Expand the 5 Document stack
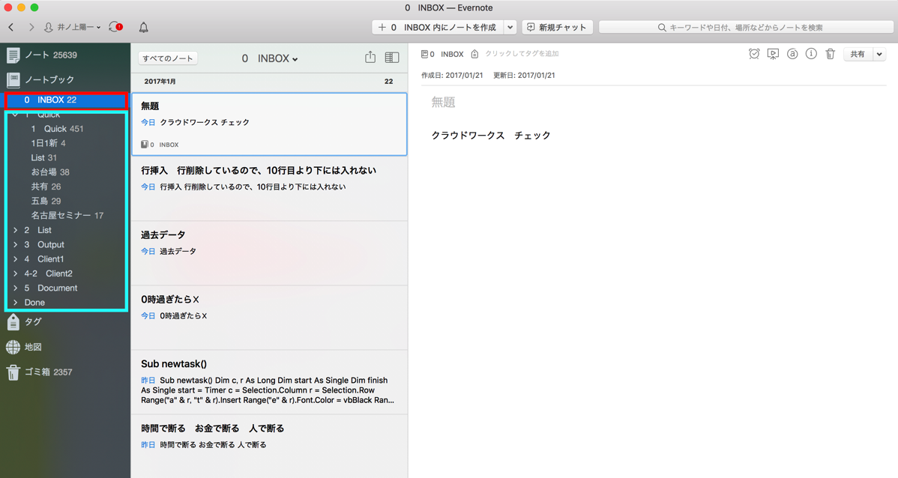The height and width of the screenshot is (478, 898). click(16, 288)
